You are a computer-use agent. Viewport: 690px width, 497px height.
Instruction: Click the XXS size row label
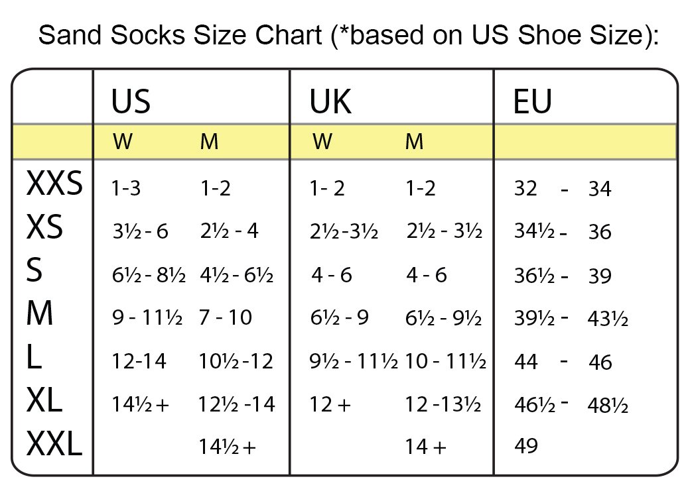click(54, 184)
